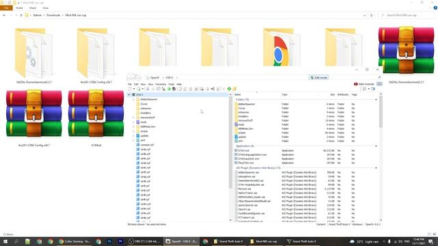
Task: Click the OpenIV breadcrumb in the path bar
Action: (154, 77)
